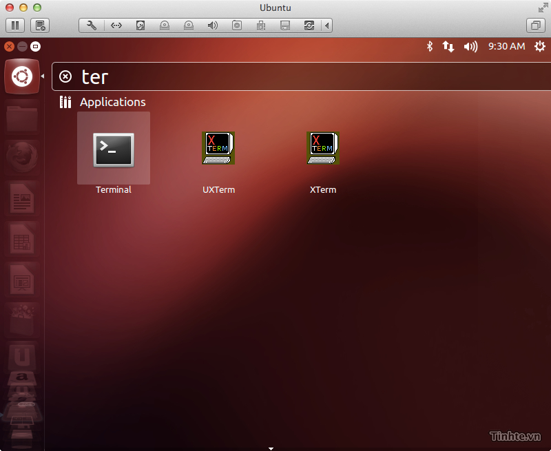
Task: Open LibreOffice Writer from the launcher
Action: [x=22, y=198]
